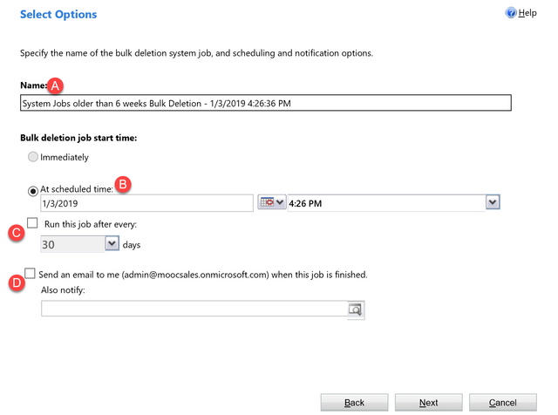Click the red circle marker labeled D

pos(14,284)
